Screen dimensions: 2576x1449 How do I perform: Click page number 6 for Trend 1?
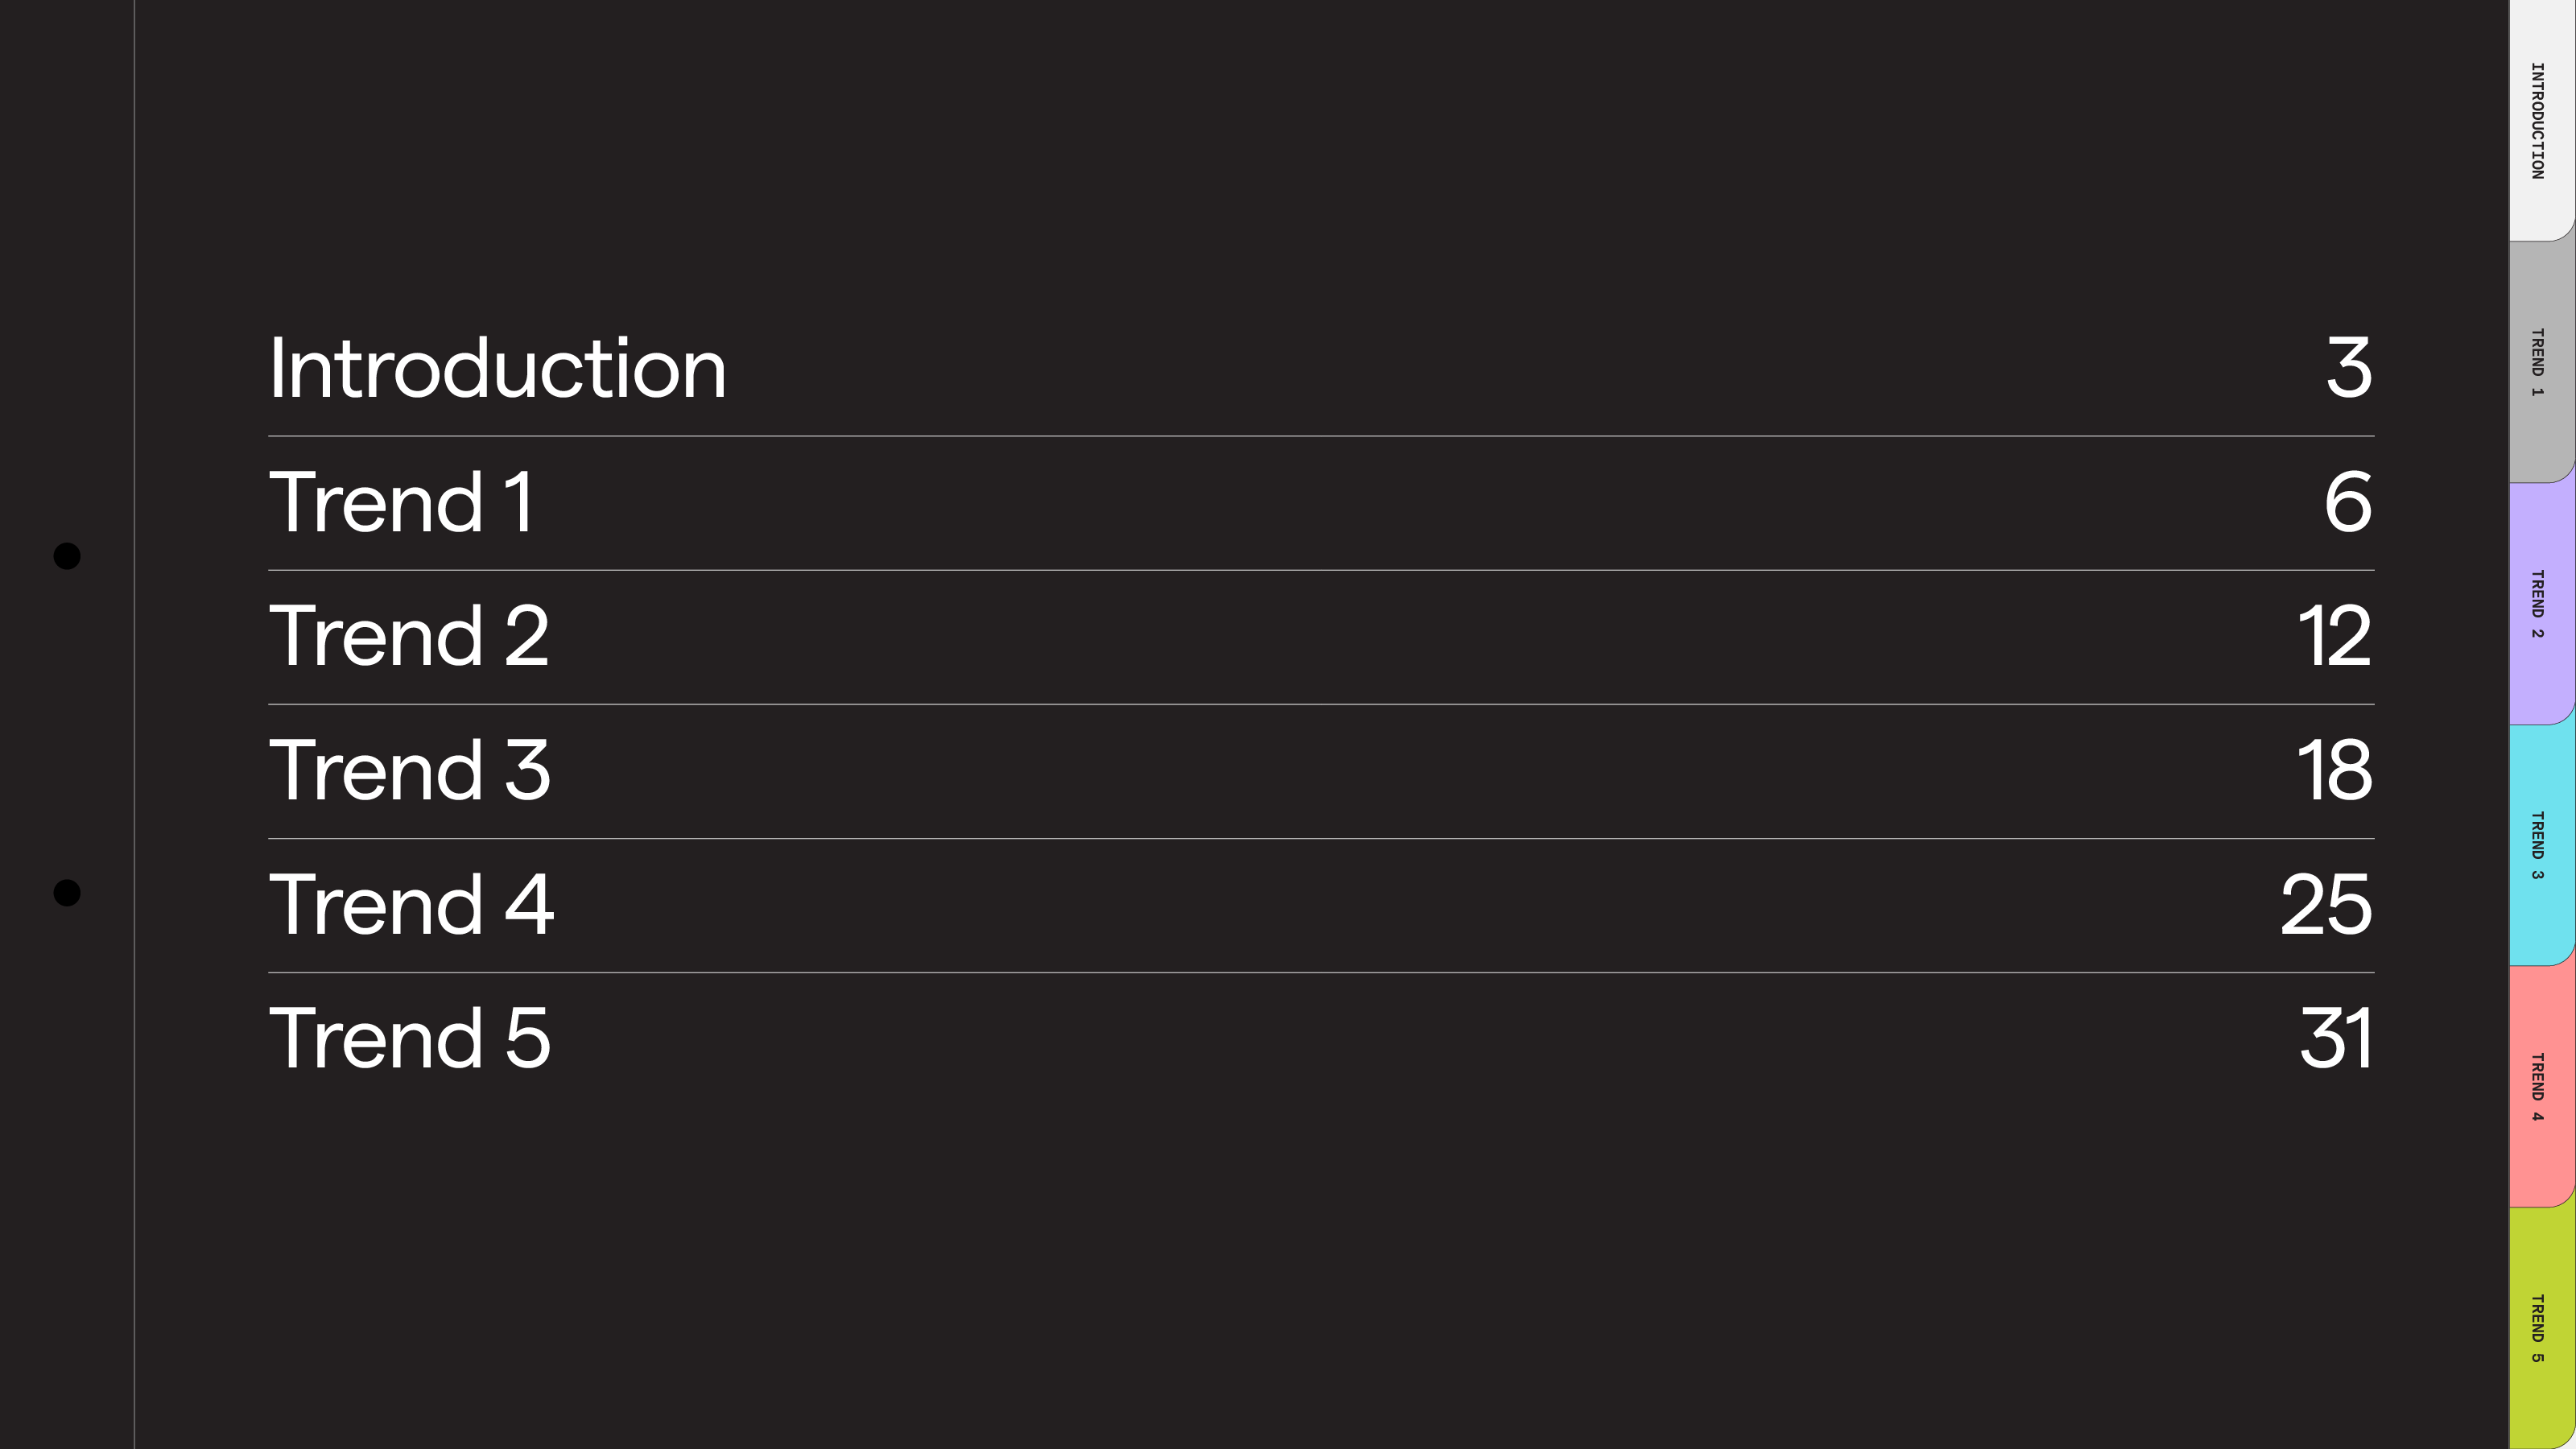click(2347, 502)
